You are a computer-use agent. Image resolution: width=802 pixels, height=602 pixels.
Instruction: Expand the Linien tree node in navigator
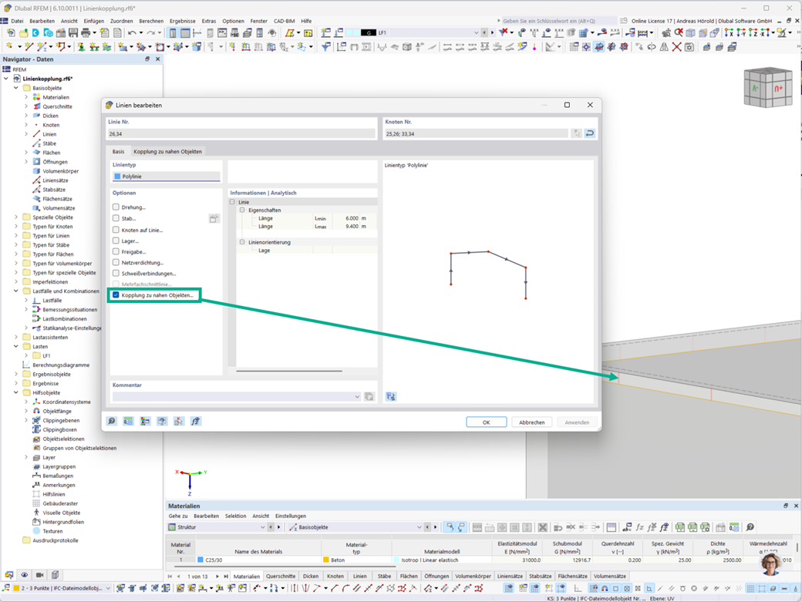click(26, 134)
